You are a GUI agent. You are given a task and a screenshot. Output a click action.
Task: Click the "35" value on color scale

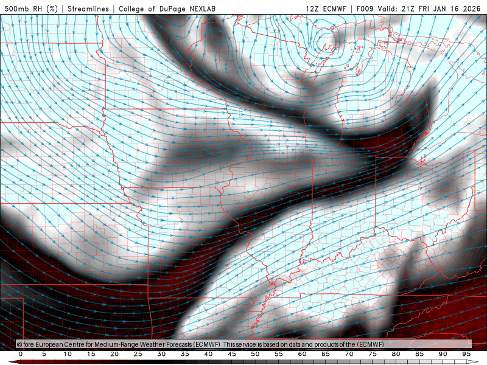(x=185, y=354)
